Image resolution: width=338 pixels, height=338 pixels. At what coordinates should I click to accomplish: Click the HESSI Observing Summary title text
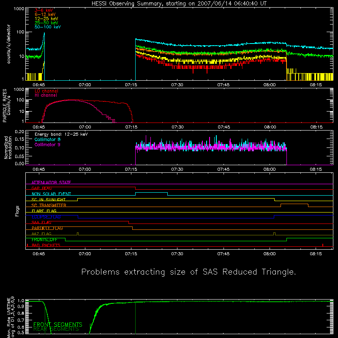point(179,4)
